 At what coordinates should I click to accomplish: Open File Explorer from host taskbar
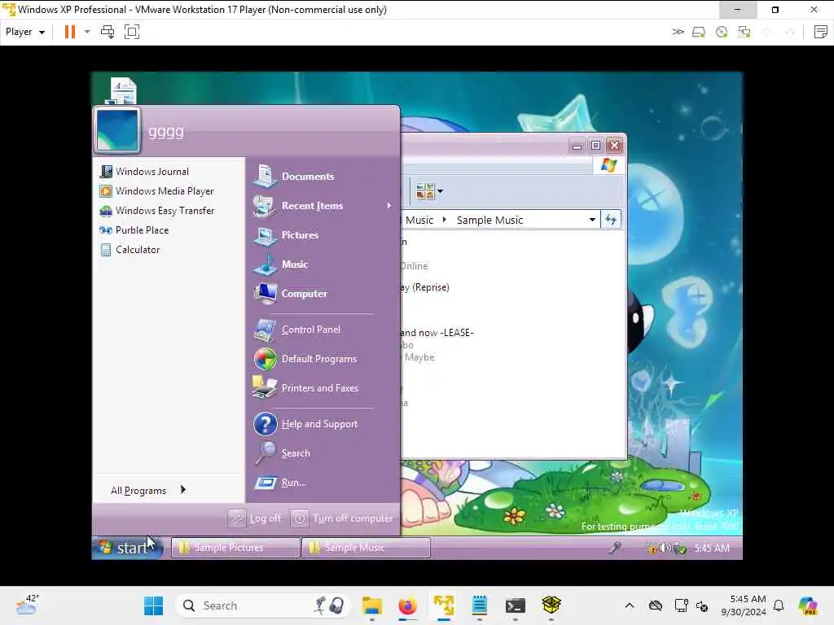click(371, 605)
